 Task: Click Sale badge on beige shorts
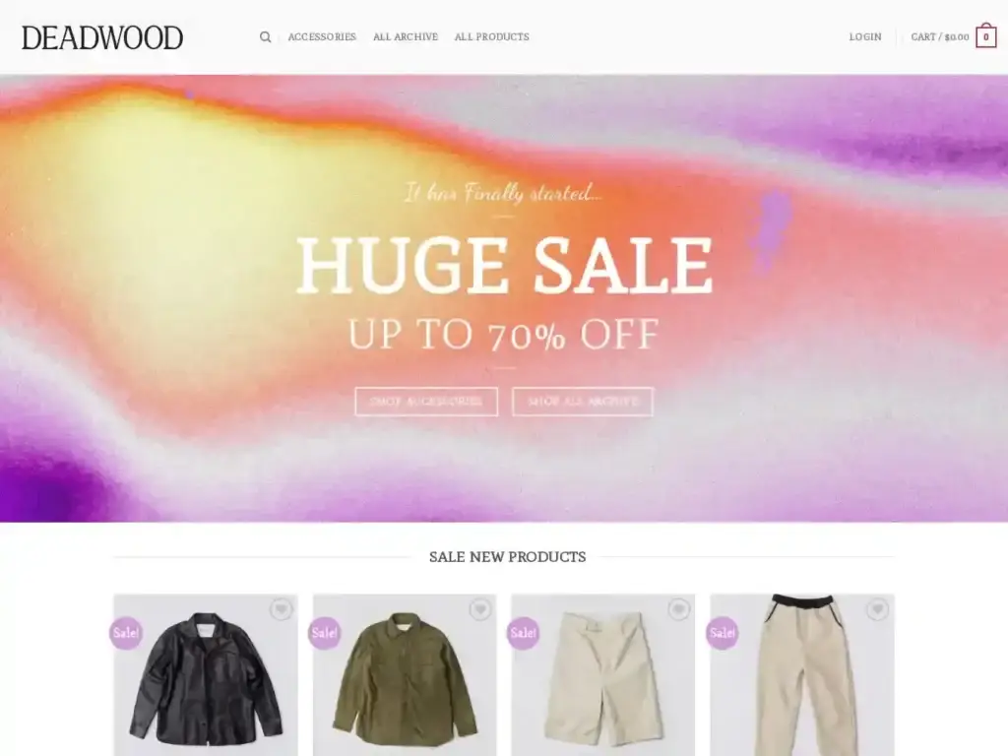point(524,633)
